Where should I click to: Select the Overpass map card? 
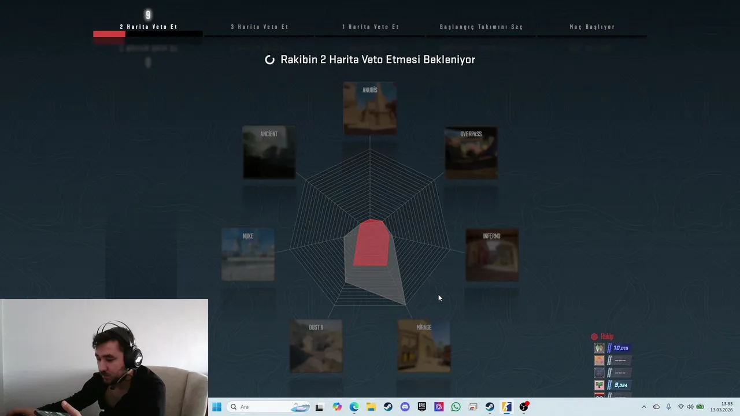(x=471, y=153)
